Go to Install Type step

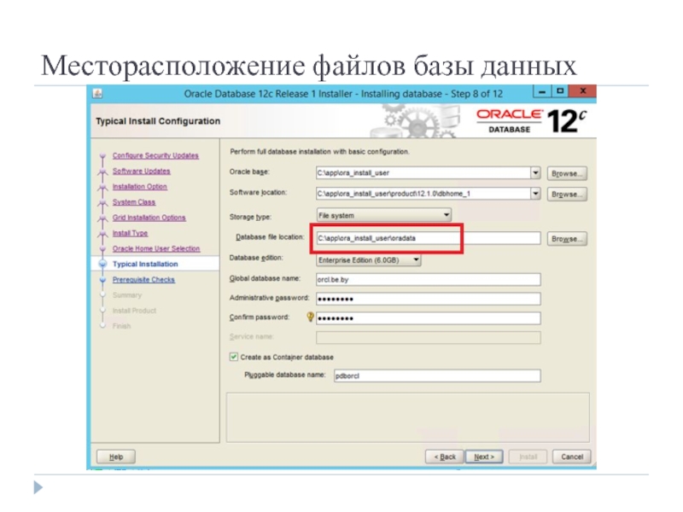point(130,233)
